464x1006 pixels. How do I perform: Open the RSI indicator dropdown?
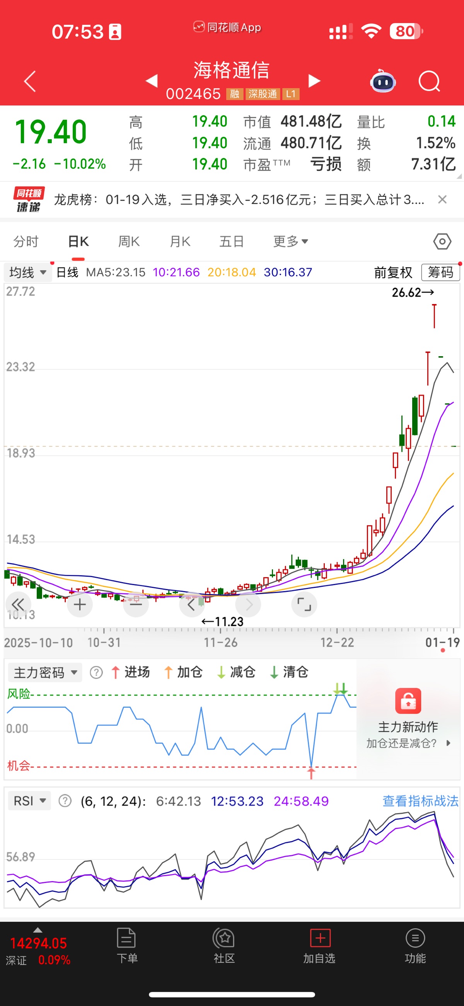(30, 801)
